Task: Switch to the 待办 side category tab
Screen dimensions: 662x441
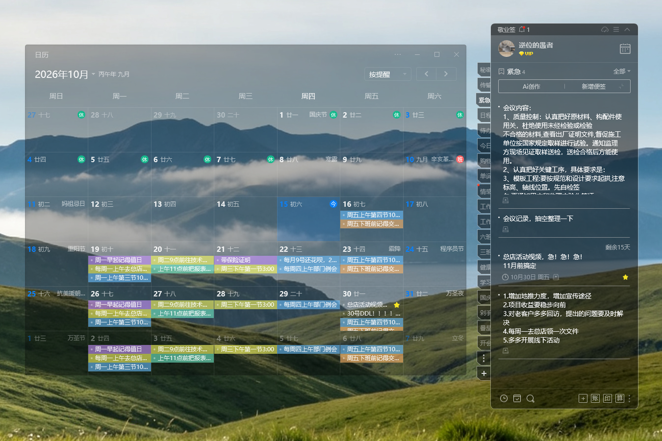Action: [x=484, y=130]
